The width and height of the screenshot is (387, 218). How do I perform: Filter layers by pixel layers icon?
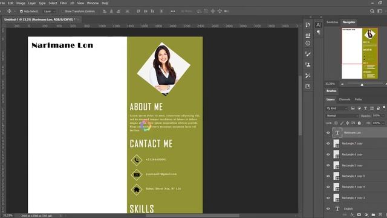(x=353, y=108)
